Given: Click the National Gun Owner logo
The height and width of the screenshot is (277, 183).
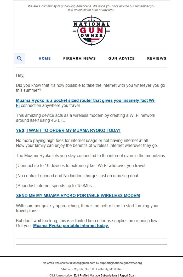Looking at the screenshot, I should (92, 31).
